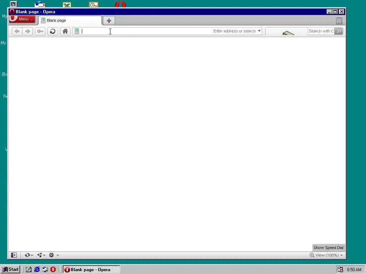Screen dimensions: 366x274
Task: Click the Opera logo in the title bar
Action: [x=12, y=12]
